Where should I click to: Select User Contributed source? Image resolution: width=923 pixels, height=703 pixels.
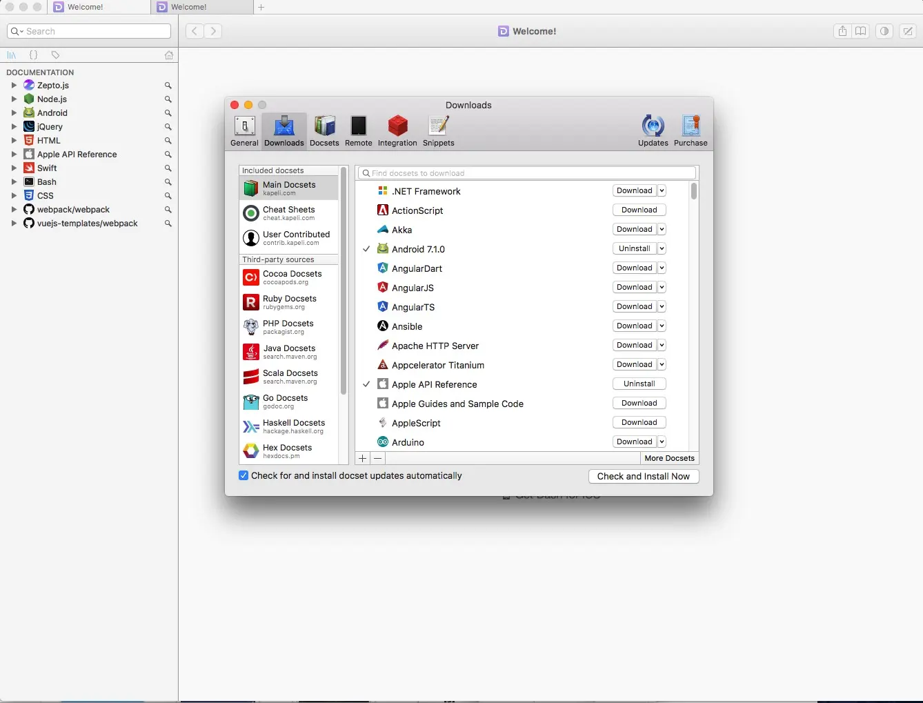289,238
